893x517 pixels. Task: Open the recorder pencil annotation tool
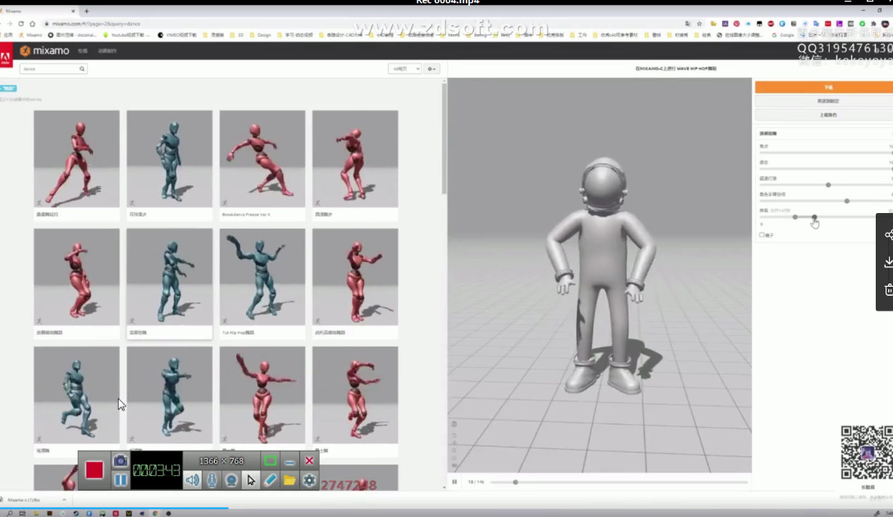(x=270, y=480)
